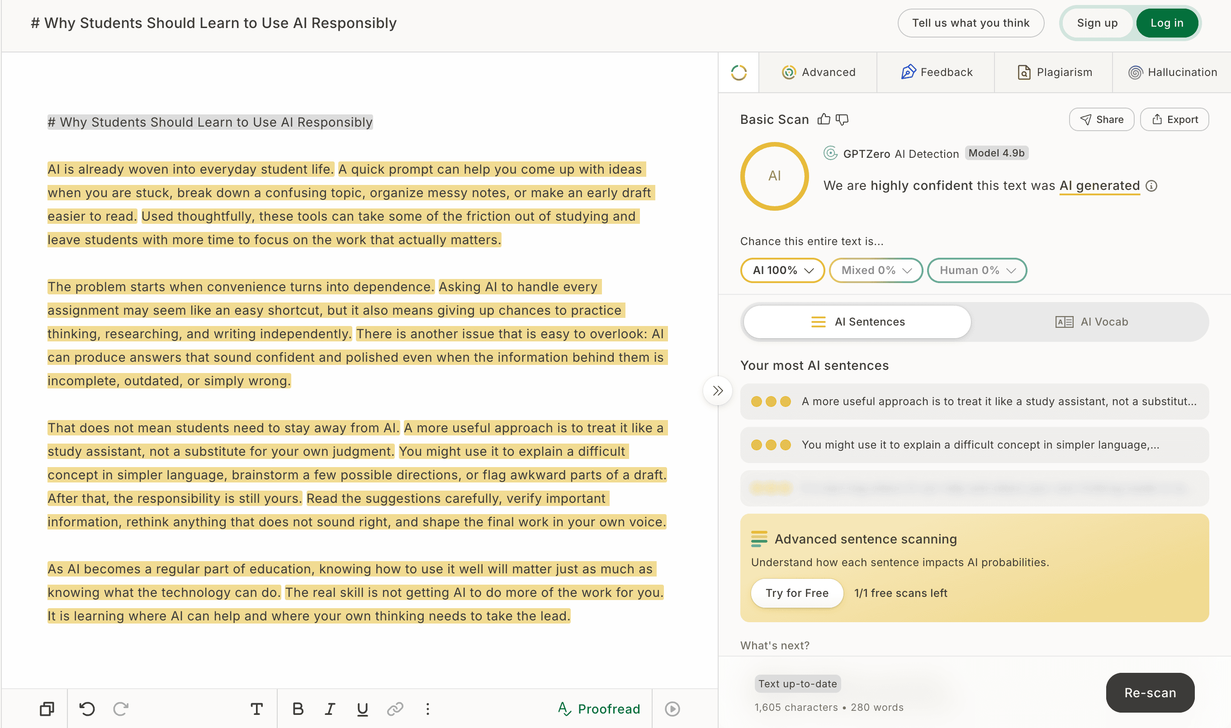Click the thumbs up icon next to Basic Scan
Viewport: 1231px width, 728px height.
coord(824,119)
